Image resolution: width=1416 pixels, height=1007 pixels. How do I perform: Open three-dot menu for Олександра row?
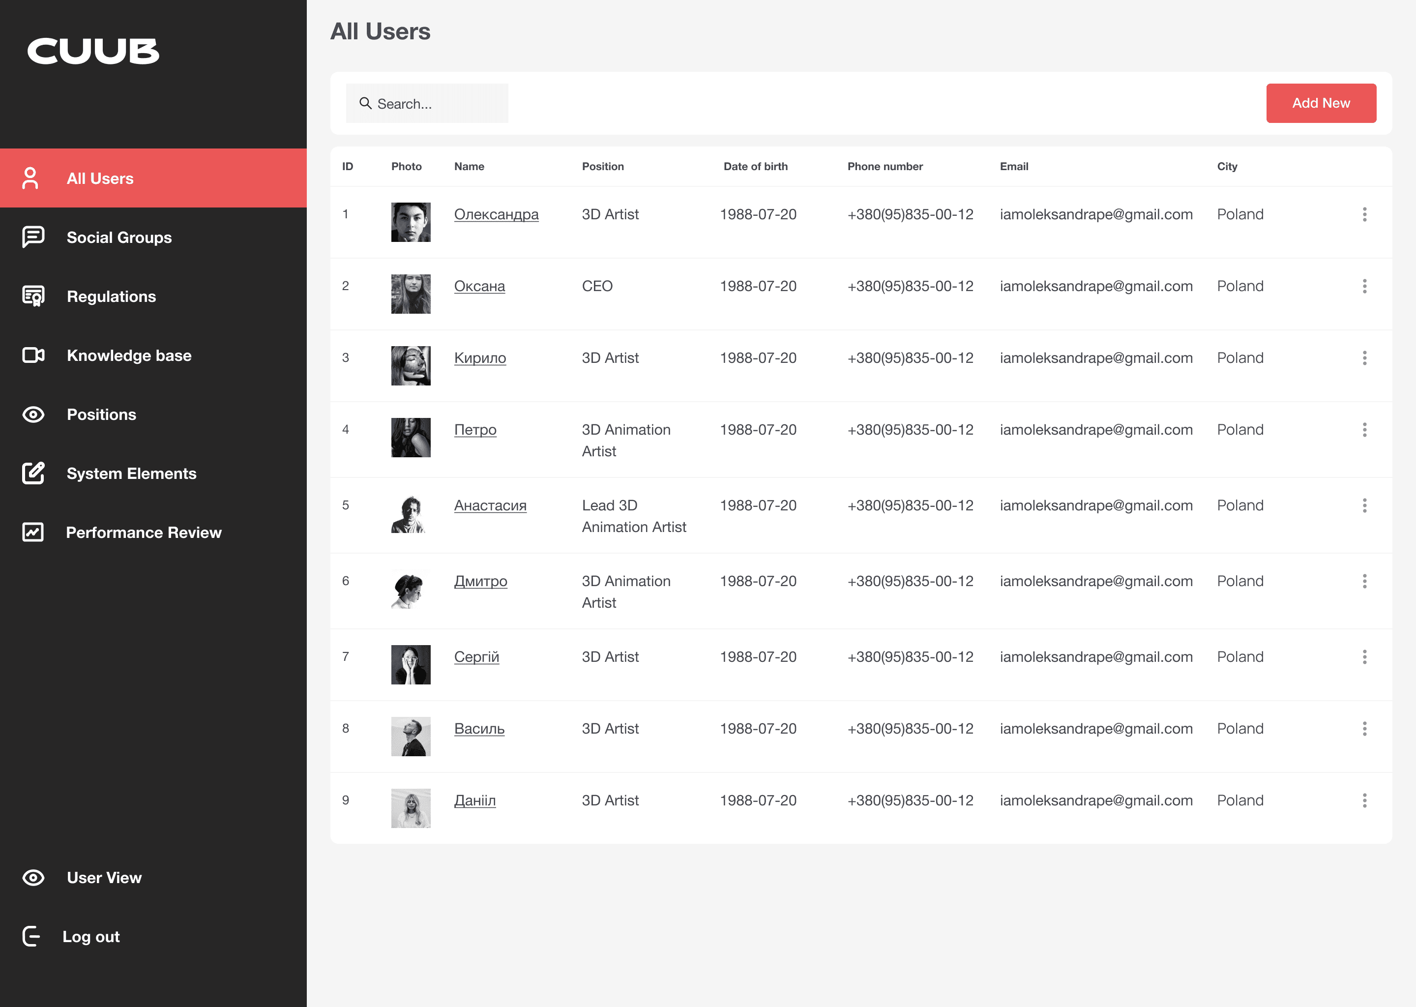pos(1364,214)
